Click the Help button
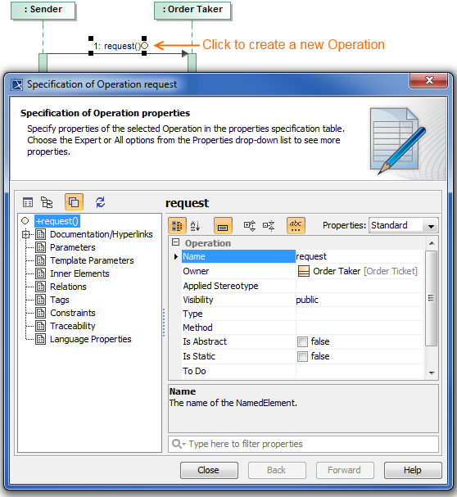The width and height of the screenshot is (457, 497). [x=413, y=470]
